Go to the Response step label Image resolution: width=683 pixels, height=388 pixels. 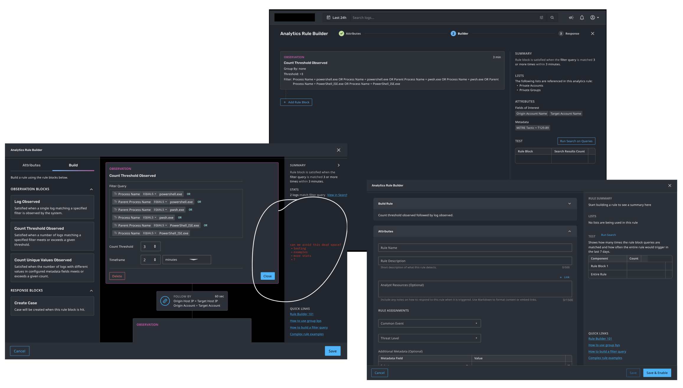[x=572, y=34]
